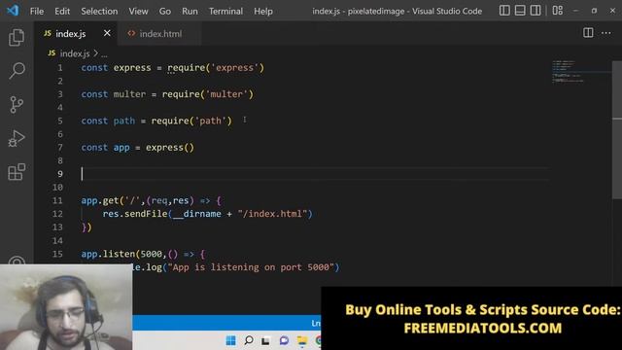Open the editor More Actions menu
This screenshot has width=622, height=350.
click(605, 33)
